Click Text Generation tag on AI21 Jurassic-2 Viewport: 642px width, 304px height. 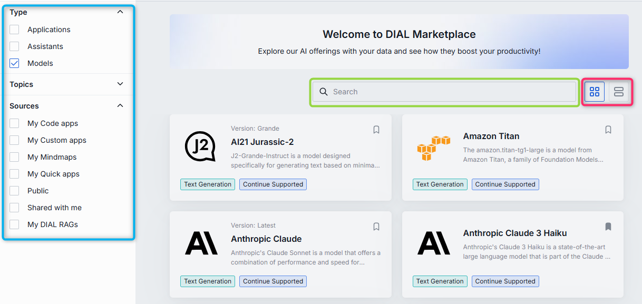click(208, 184)
